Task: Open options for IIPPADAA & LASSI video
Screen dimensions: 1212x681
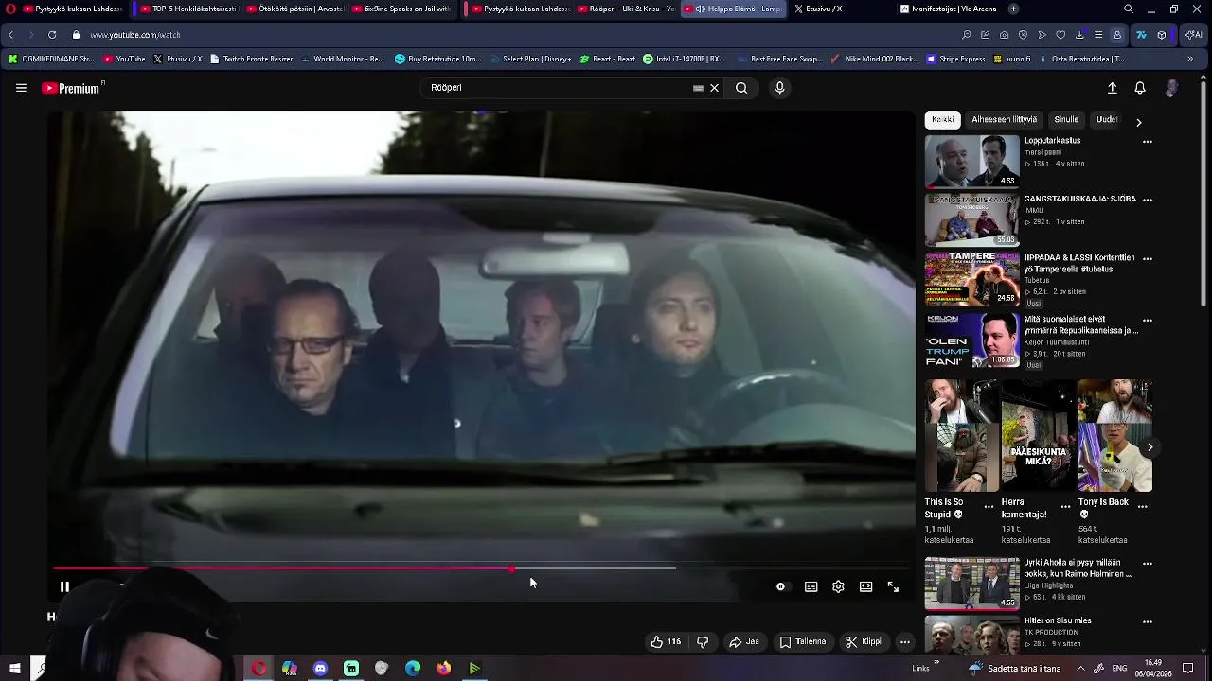Action: tap(1148, 259)
